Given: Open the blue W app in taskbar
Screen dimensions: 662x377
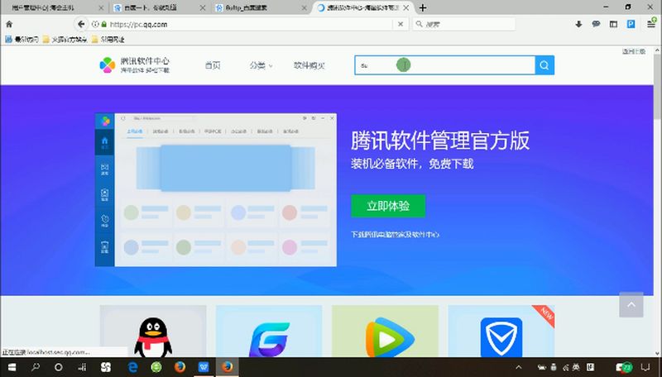Looking at the screenshot, I should 204,367.
